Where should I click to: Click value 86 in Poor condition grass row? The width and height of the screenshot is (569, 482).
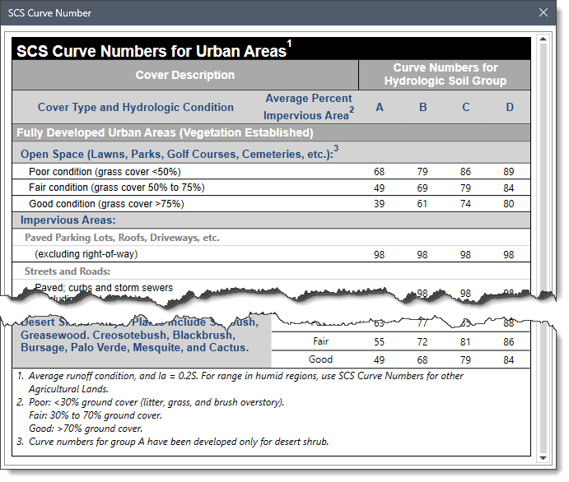pos(465,171)
